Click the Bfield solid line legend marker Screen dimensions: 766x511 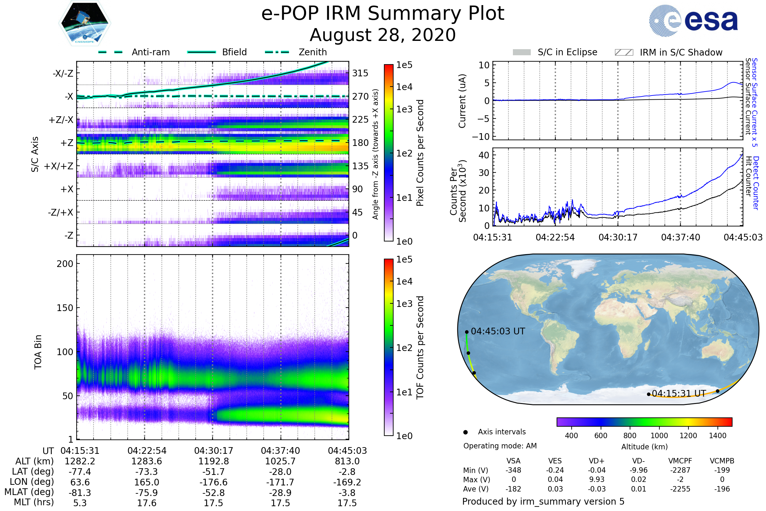[x=201, y=52]
